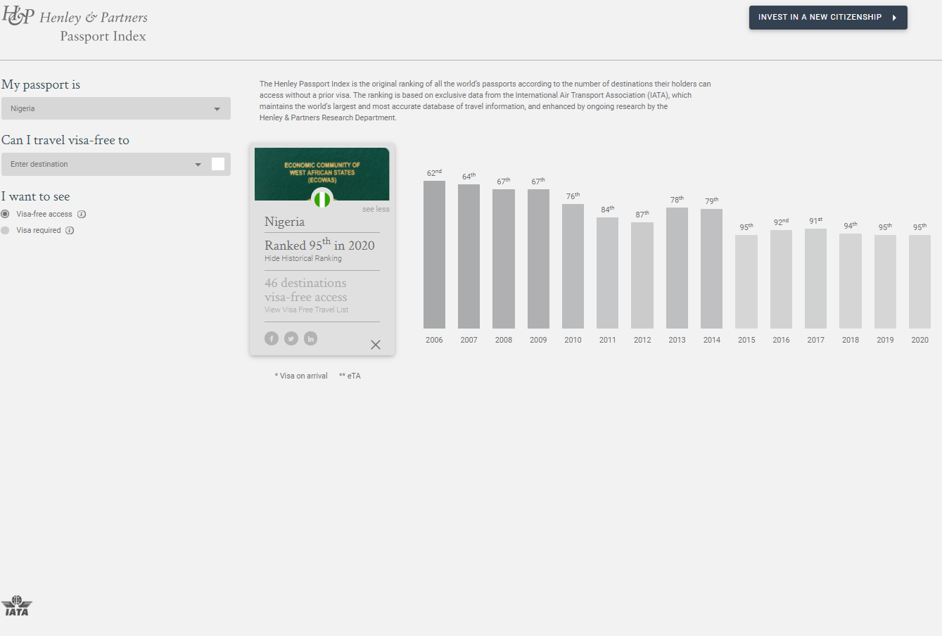This screenshot has height=636, width=942.
Task: Open the Henley & Partners logo link
Action: tap(75, 26)
